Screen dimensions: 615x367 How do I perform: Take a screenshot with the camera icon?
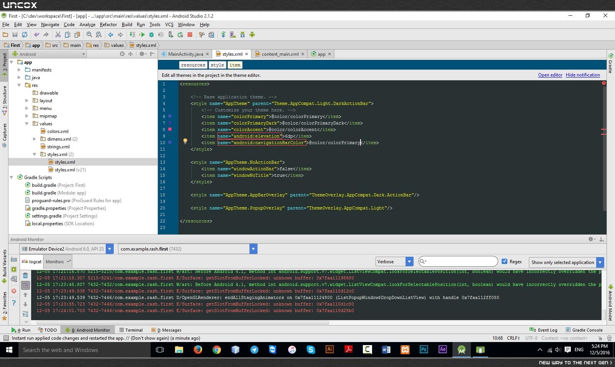tap(14, 260)
